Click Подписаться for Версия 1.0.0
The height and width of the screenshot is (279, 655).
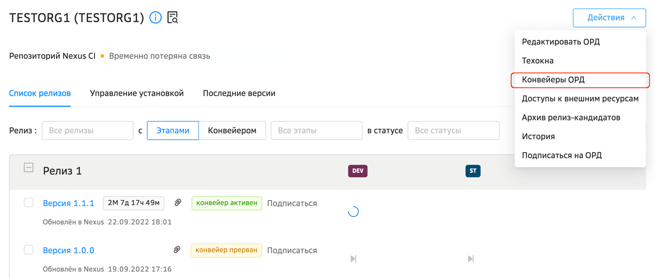pos(292,251)
